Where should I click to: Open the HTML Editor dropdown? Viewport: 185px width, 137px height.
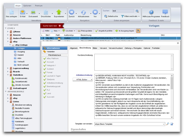83,80
